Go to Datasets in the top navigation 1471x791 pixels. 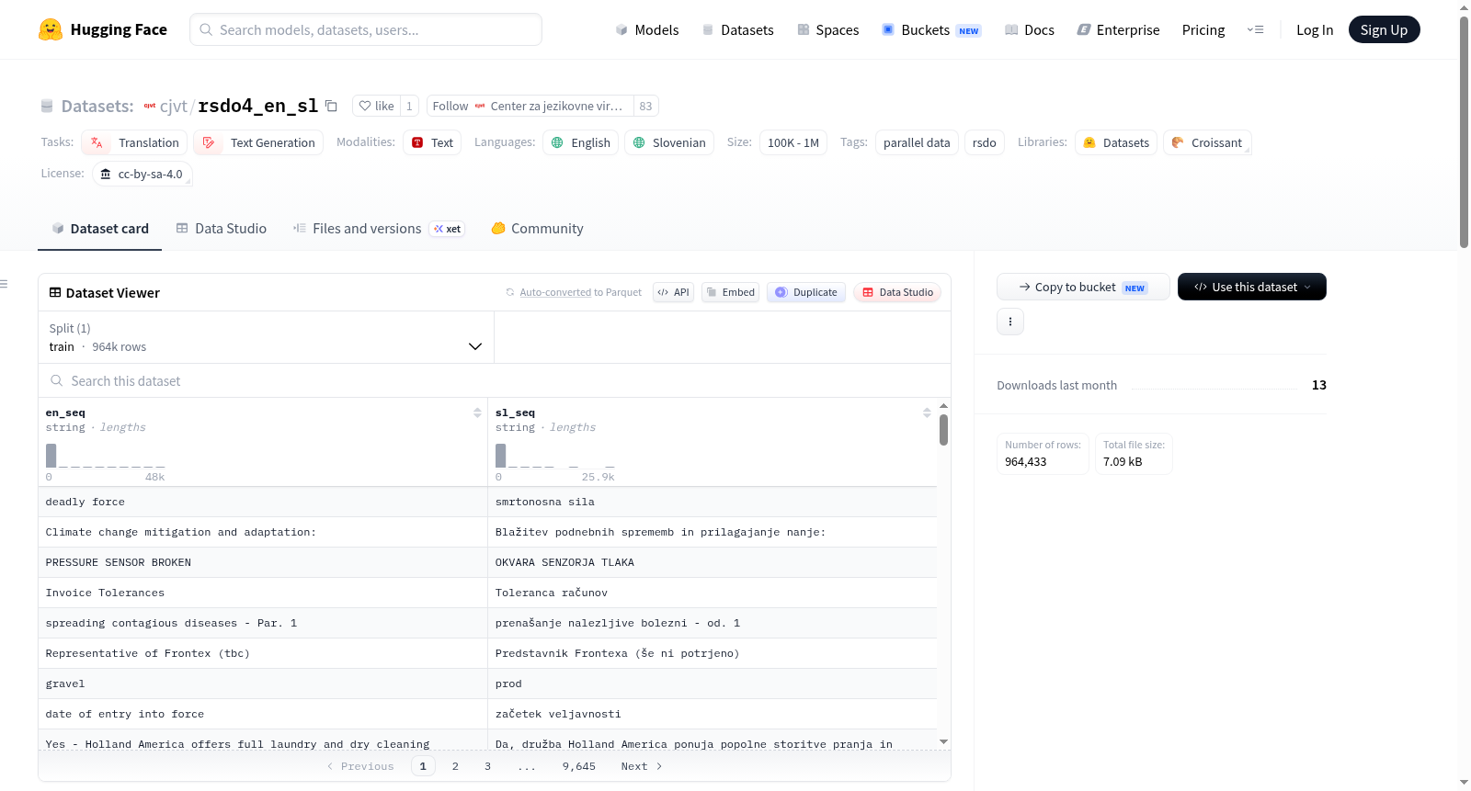click(737, 29)
